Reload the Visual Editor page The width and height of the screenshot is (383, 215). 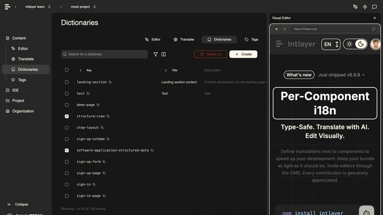[x=373, y=29]
